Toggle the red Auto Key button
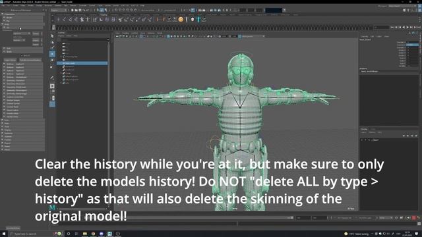Screen dimensions: 422x237 click(413, 218)
